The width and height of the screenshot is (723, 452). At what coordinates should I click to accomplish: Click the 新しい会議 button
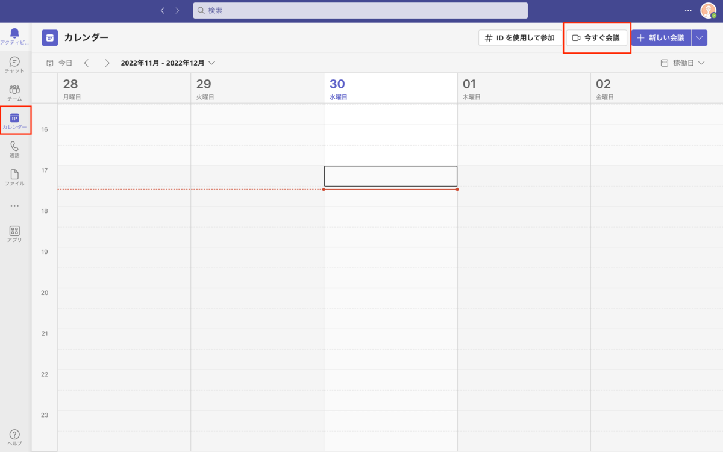pyautogui.click(x=661, y=38)
